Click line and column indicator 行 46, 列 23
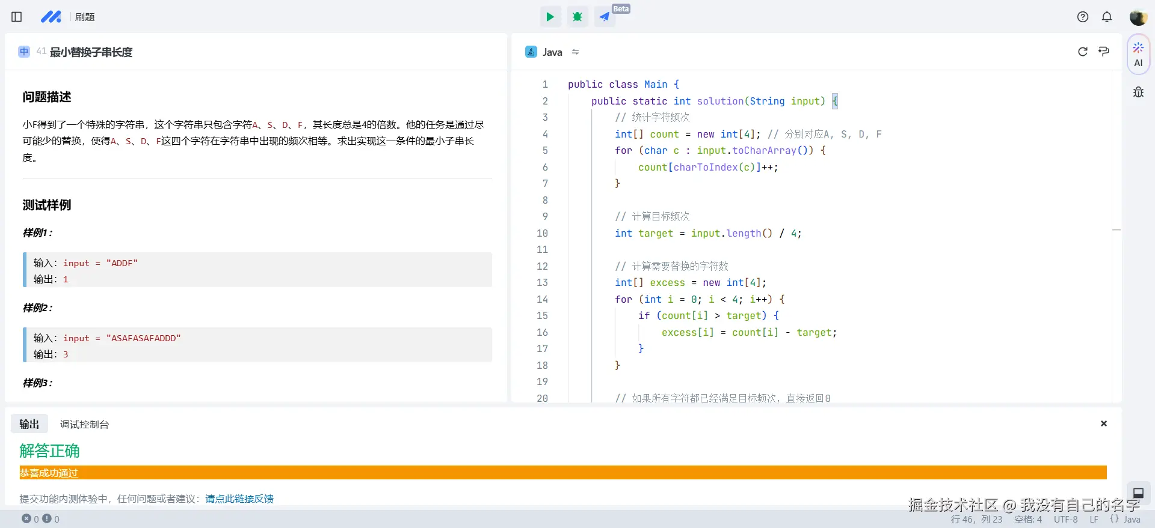The height and width of the screenshot is (528, 1155). 976,520
